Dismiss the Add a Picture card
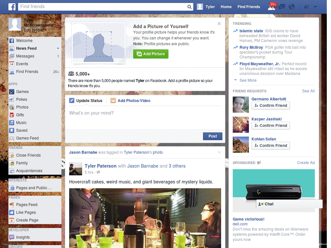The height and width of the screenshot is (248, 331). tap(219, 24)
